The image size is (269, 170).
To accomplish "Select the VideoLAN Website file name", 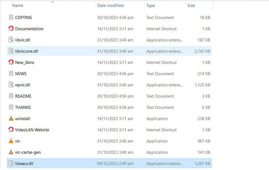I will point(32,130).
